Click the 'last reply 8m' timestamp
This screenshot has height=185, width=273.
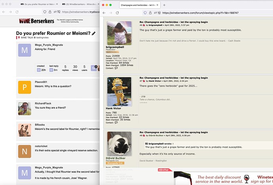[x=54, y=68]
